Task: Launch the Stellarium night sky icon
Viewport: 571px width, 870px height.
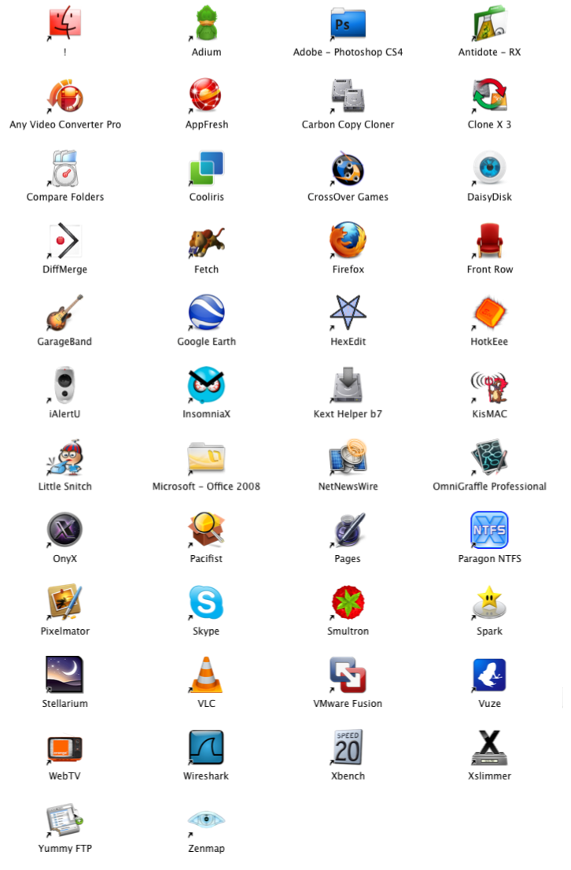Action: click(x=64, y=675)
